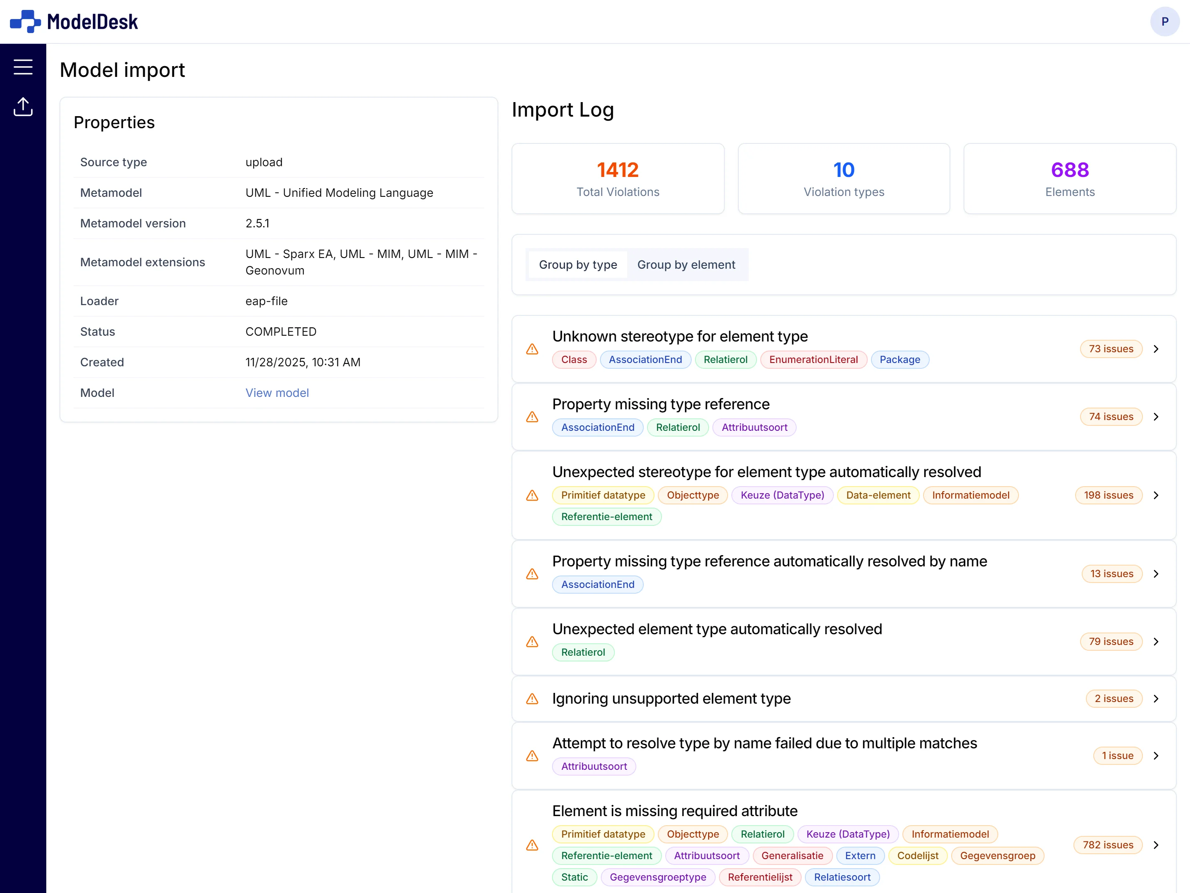The image size is (1190, 893).
Task: Click warning icon beside Property missing type reference
Action: coord(532,417)
